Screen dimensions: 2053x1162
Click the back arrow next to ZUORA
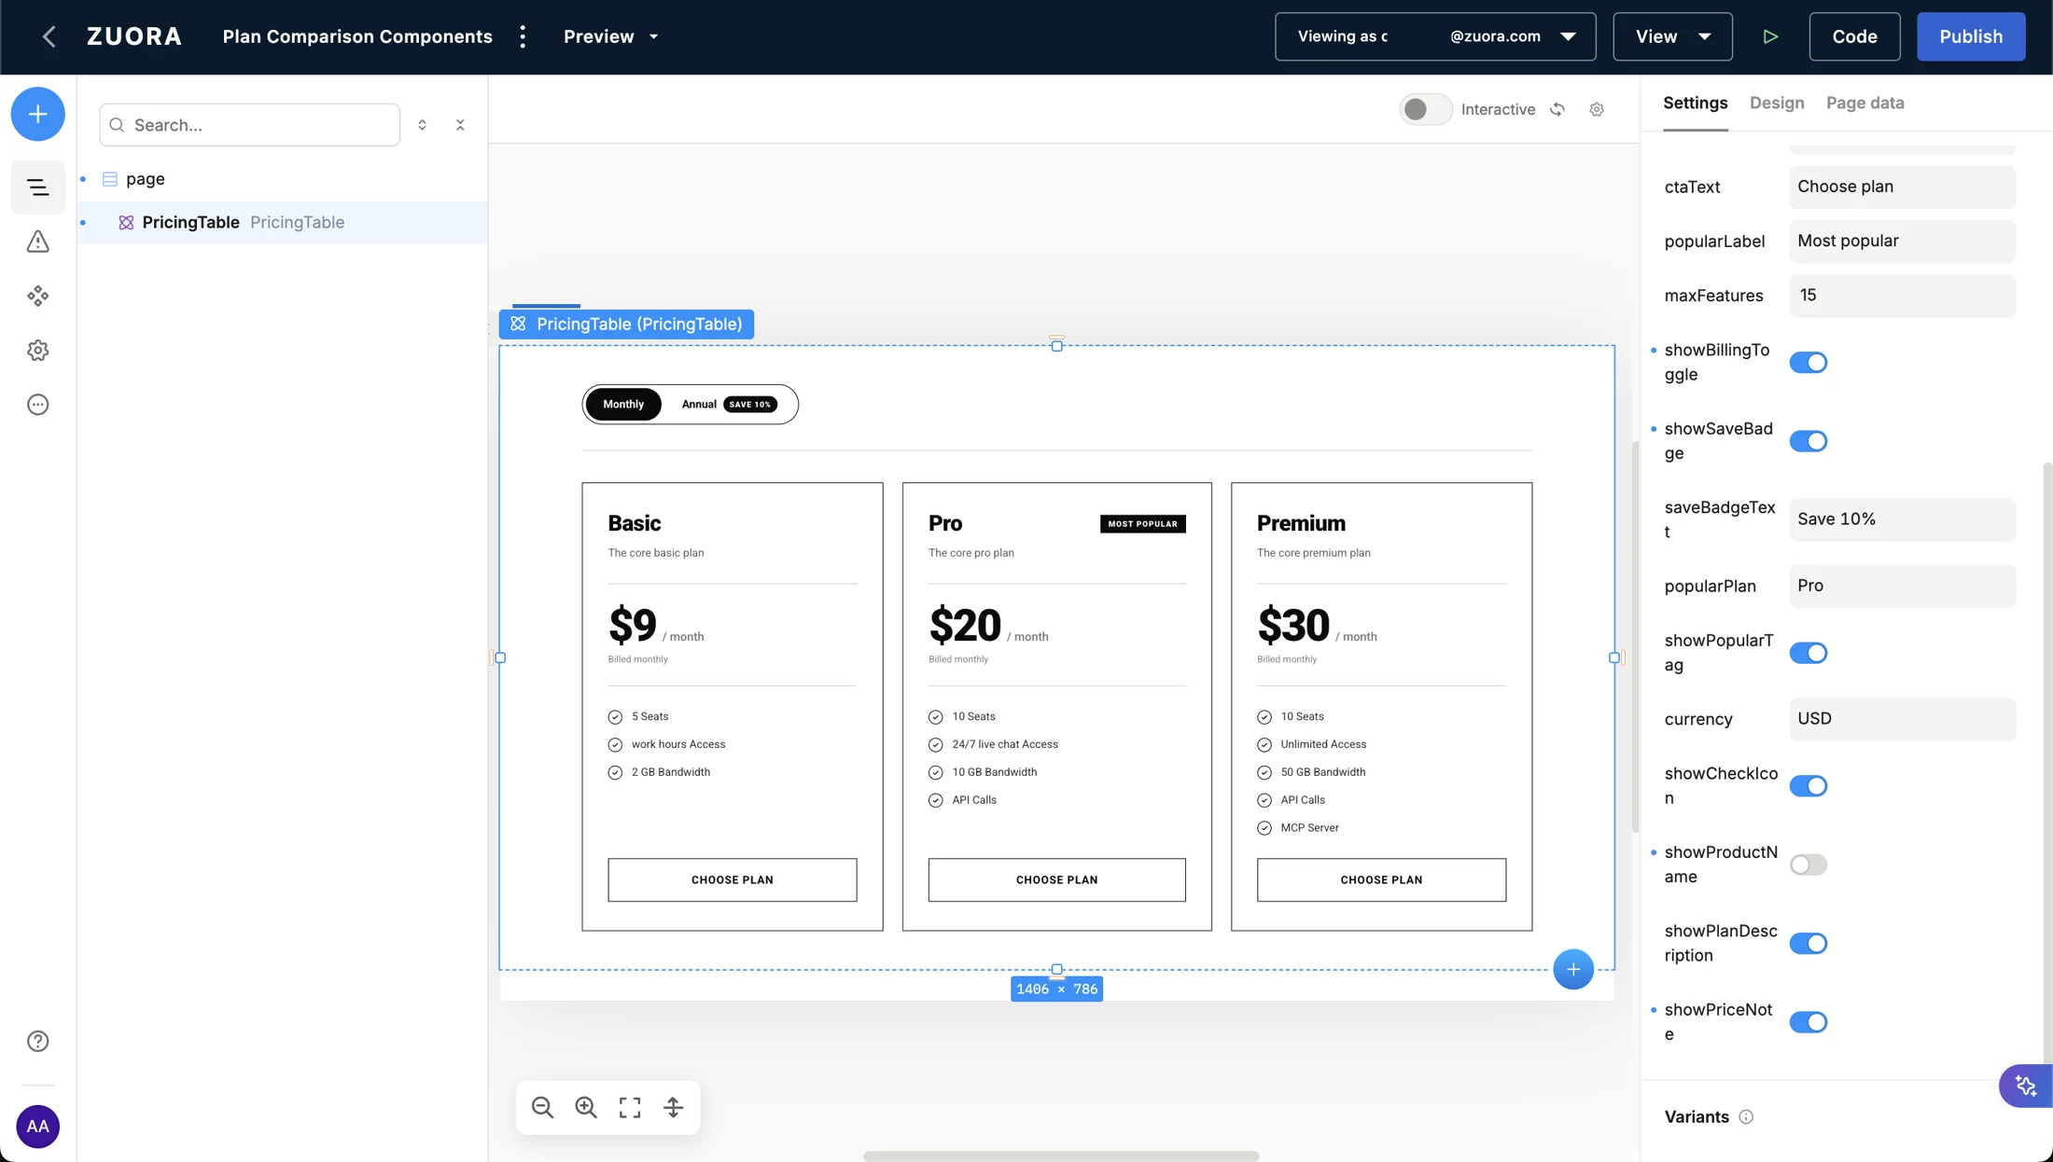(x=49, y=36)
